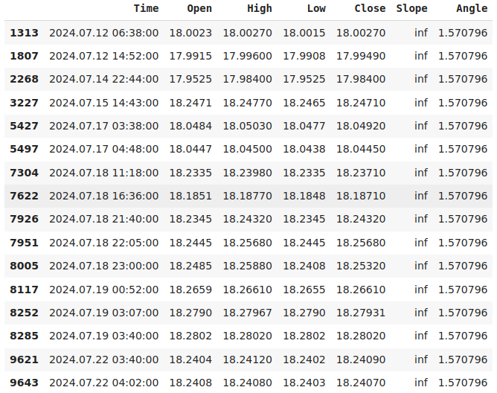The image size is (497, 393).
Task: Click time cell 2024.07.14 22:44:00
Action: 103,79
